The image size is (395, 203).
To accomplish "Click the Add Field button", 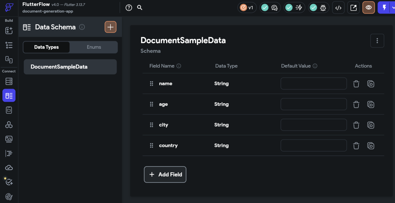I will pos(165,174).
